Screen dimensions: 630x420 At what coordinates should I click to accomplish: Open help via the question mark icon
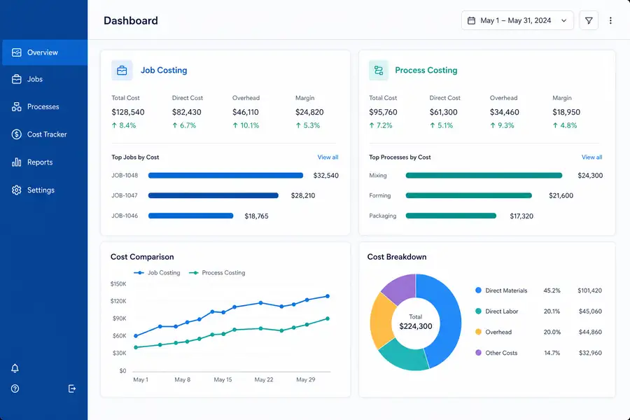(15, 388)
